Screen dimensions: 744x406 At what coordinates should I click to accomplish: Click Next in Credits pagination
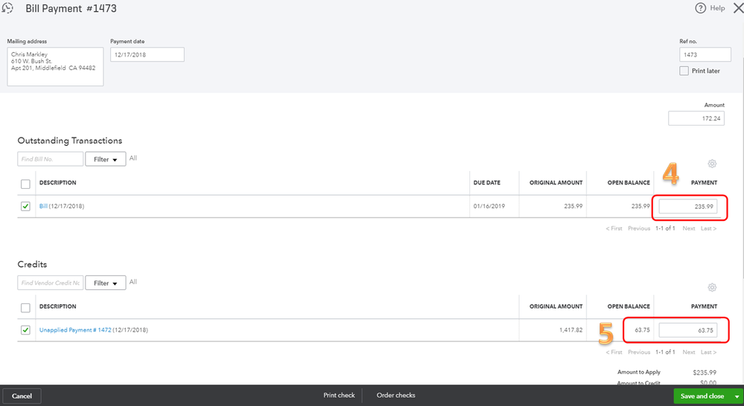(688, 352)
